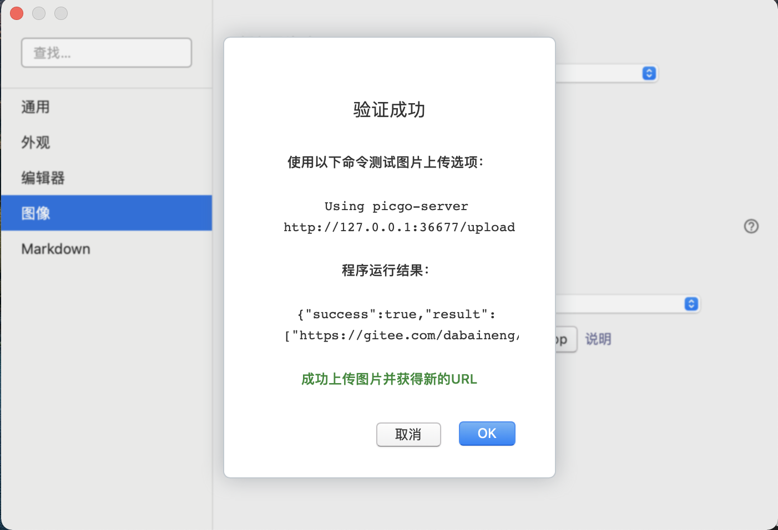Click the 取消 cancel button

[408, 434]
